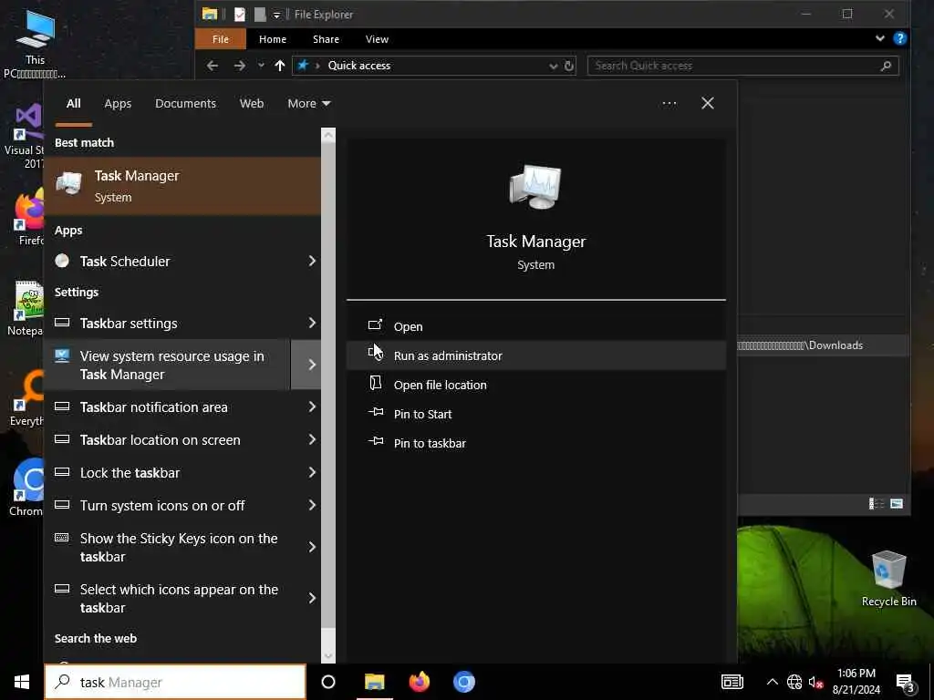934x700 pixels.
Task: Close the search panel with X
Action: [708, 104]
